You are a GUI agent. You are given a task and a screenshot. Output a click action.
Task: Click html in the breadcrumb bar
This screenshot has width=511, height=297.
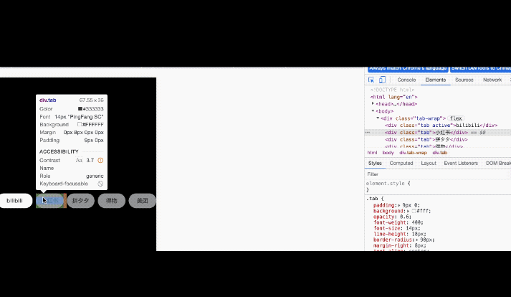coord(372,152)
